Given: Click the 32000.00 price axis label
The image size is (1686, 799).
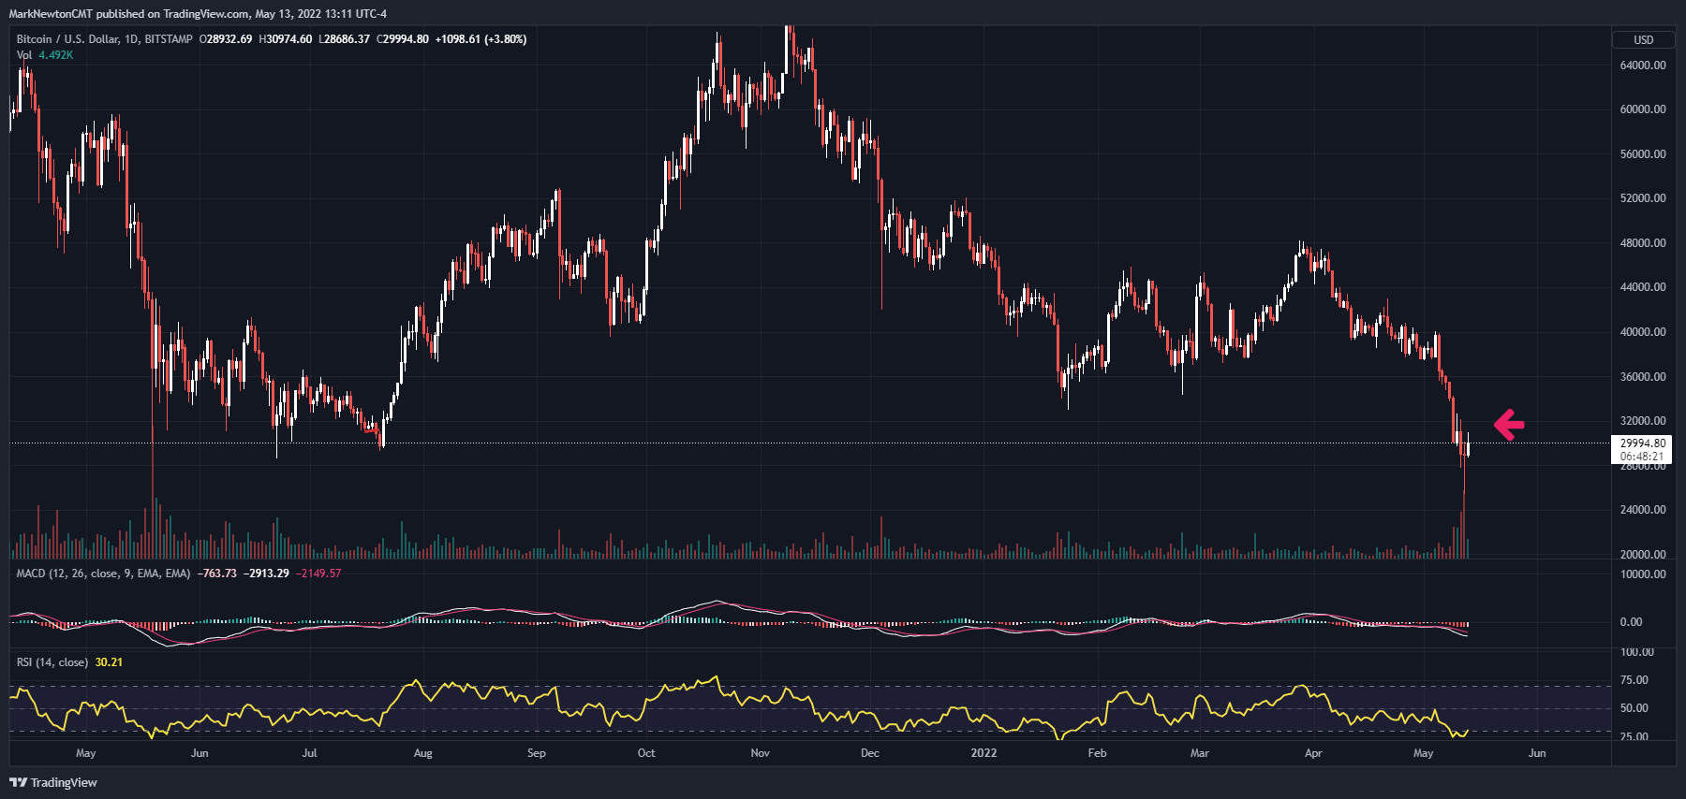Looking at the screenshot, I should tap(1643, 421).
